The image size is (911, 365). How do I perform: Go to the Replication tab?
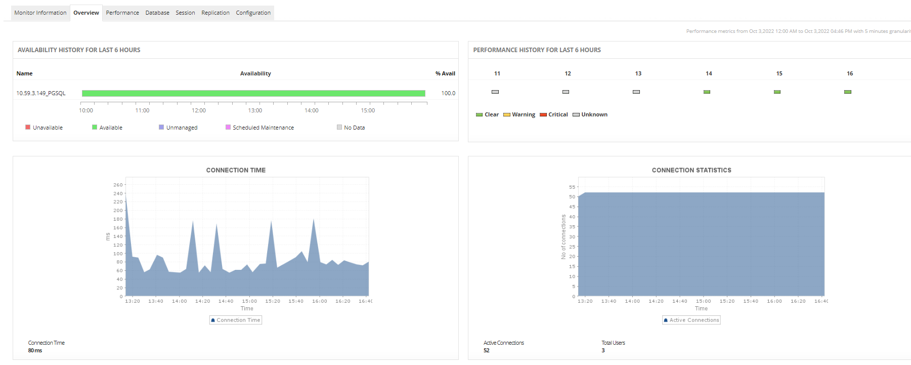point(215,13)
